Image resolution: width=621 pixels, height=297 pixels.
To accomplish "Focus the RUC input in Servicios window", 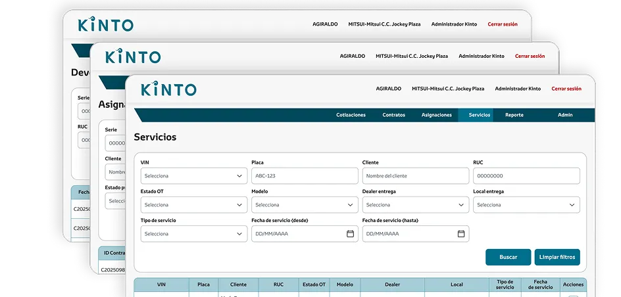I will (526, 176).
